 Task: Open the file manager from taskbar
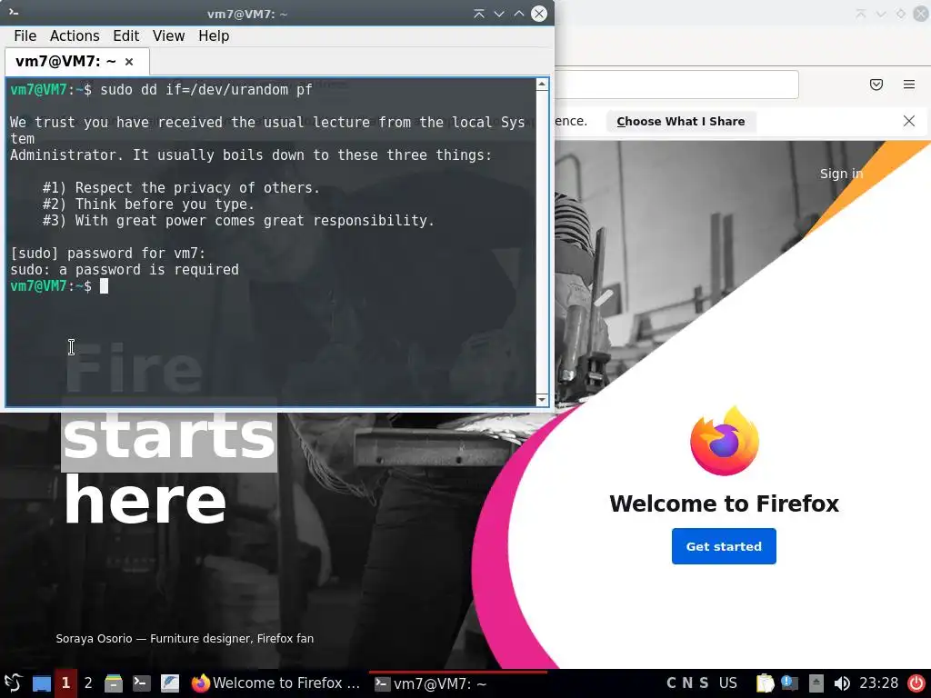tap(114, 683)
